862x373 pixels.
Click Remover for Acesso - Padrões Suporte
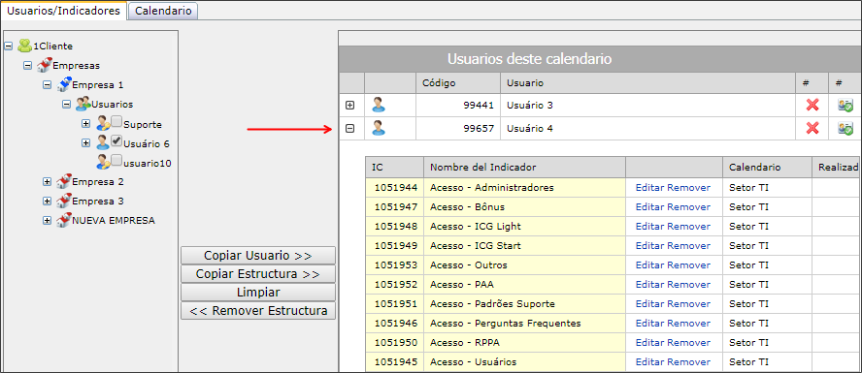pyautogui.click(x=689, y=304)
